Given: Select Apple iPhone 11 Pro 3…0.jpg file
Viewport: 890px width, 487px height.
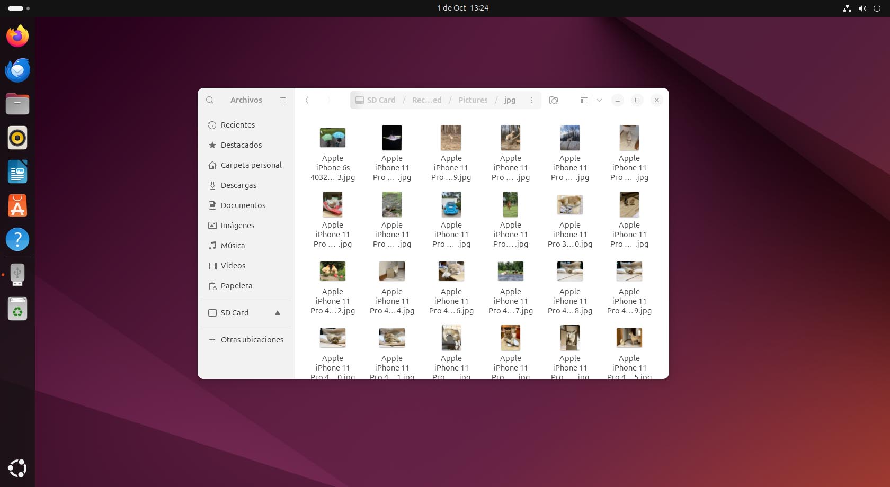Looking at the screenshot, I should (x=570, y=221).
